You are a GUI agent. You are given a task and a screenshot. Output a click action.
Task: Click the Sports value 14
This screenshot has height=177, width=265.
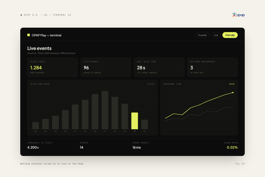pyautogui.click(x=82, y=147)
